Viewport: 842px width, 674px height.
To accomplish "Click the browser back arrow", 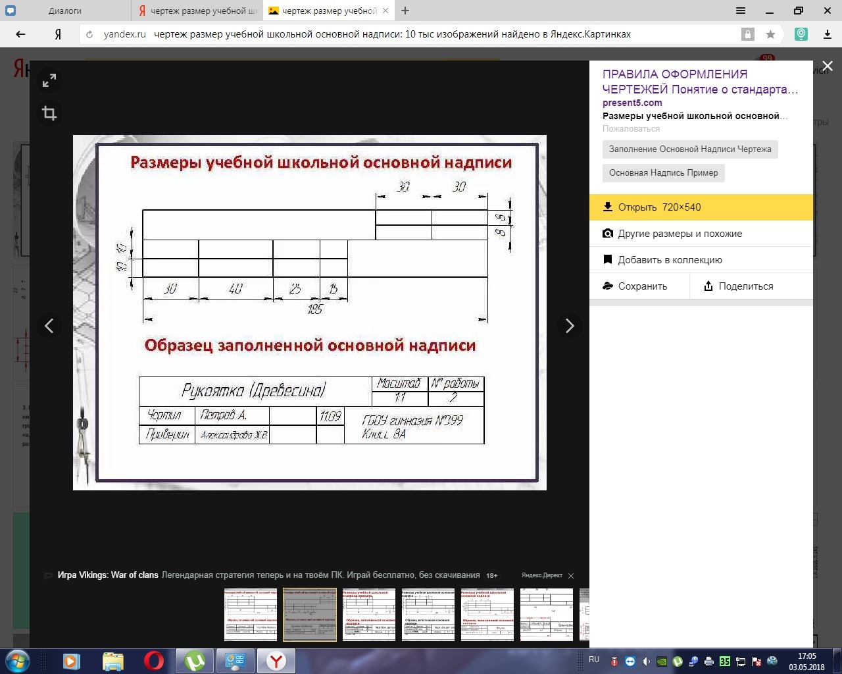I will 20,34.
